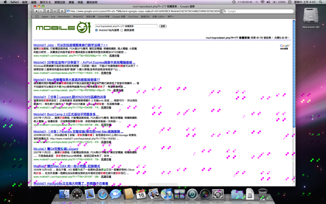Click the Google search field in toolbar

point(258,11)
